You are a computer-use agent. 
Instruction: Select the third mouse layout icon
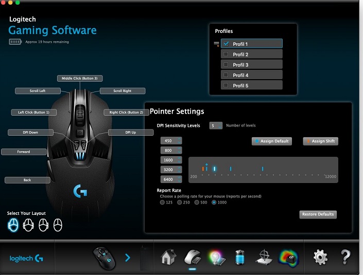43,225
